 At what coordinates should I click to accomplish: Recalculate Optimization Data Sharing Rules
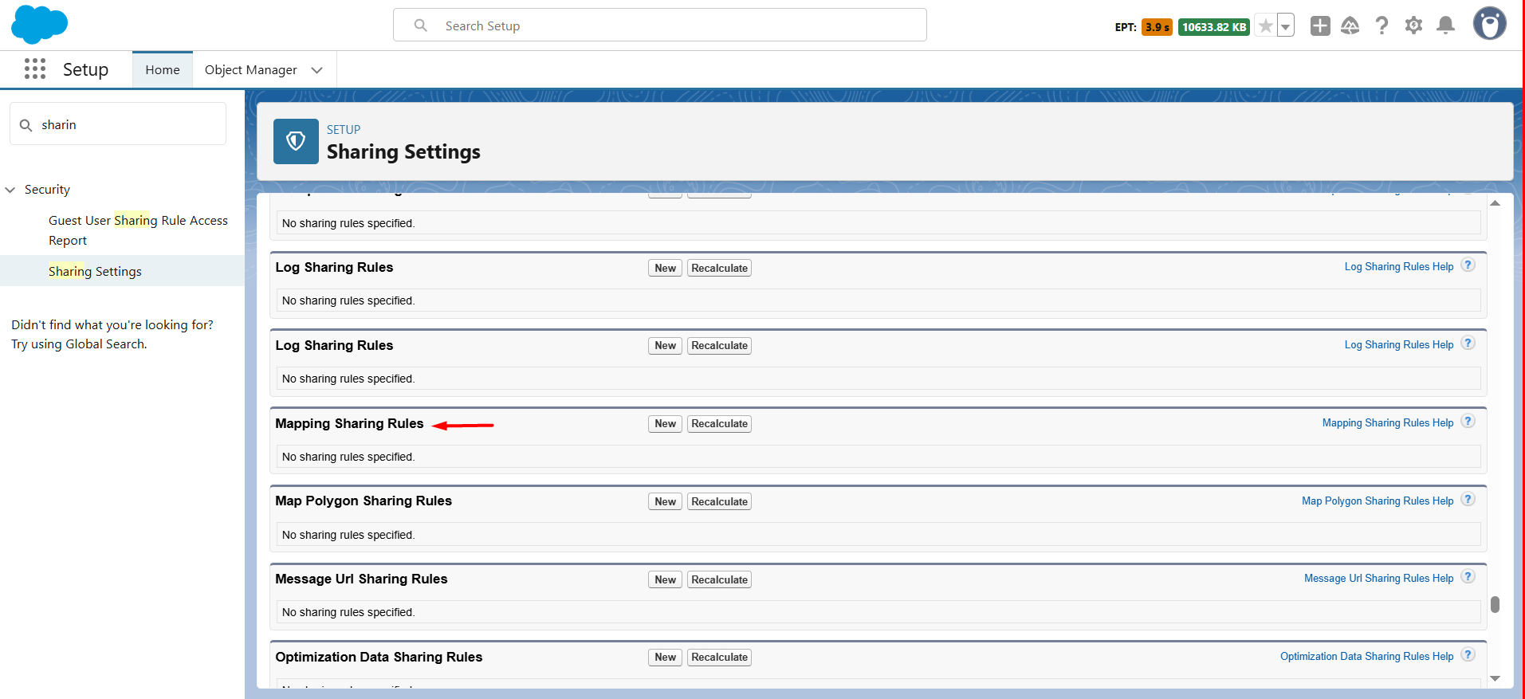click(x=719, y=658)
